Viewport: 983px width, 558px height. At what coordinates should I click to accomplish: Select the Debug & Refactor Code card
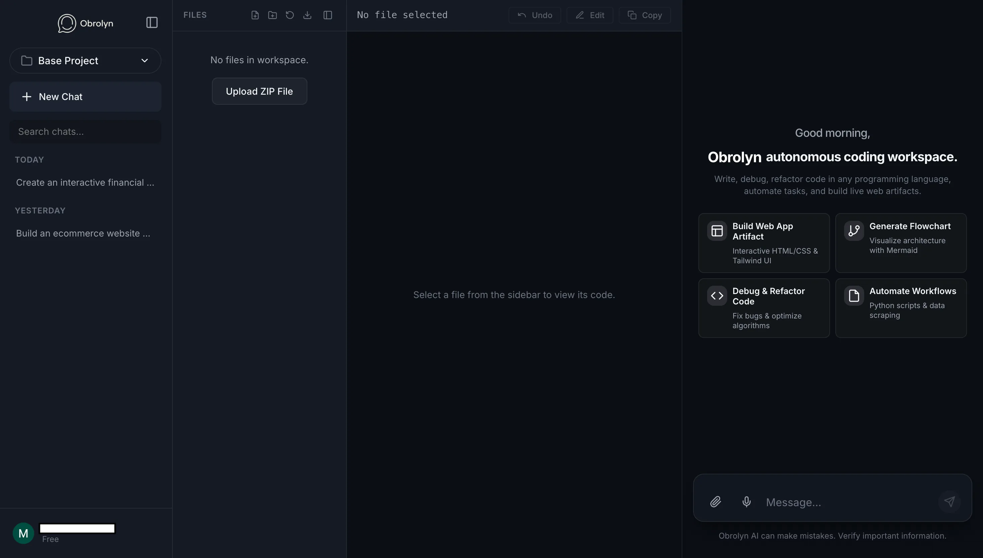[764, 308]
